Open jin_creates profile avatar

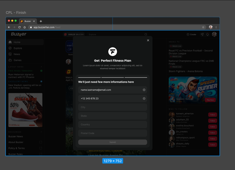point(171,133)
